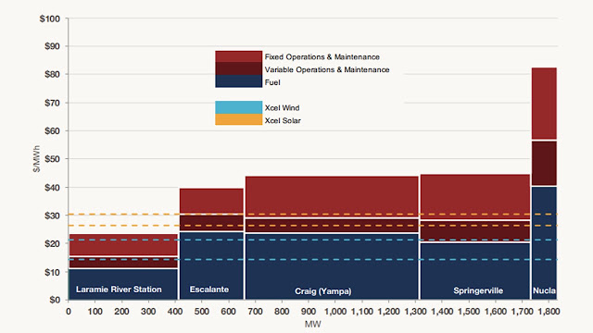Viewport: 593px width, 333px height.
Task: Select Escalante's fixed O&M bar segment
Action: (x=211, y=201)
